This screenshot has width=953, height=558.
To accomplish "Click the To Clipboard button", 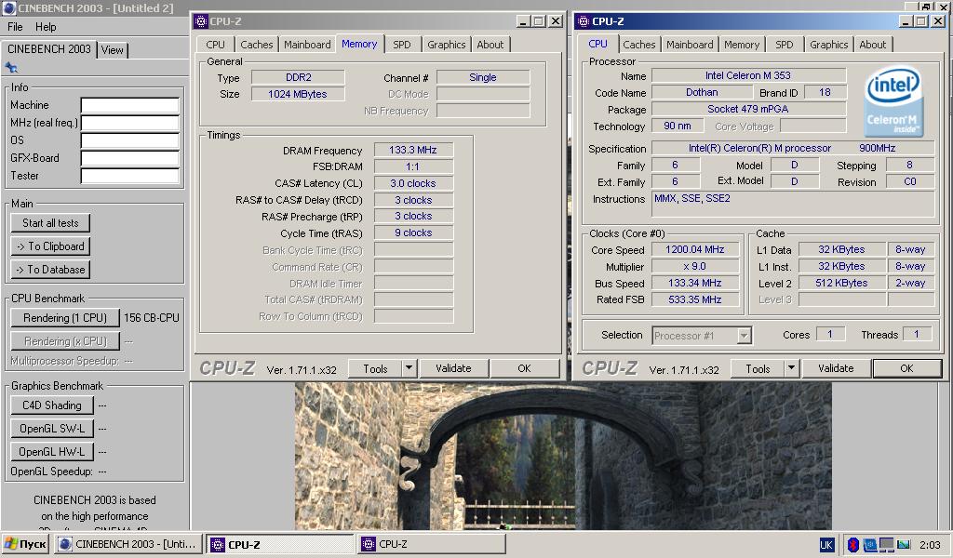I will (50, 246).
